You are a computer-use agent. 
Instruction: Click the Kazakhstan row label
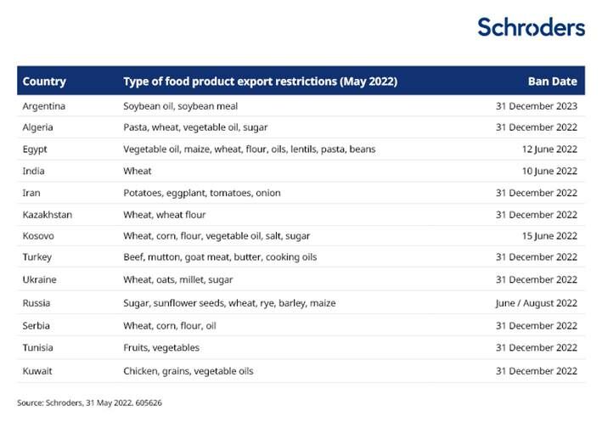point(48,215)
